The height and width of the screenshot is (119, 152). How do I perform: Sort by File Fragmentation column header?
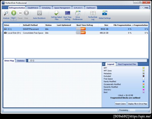pyautogui.click(x=120, y=25)
